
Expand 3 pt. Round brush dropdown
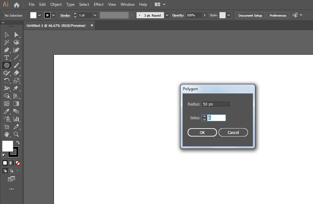click(167, 15)
